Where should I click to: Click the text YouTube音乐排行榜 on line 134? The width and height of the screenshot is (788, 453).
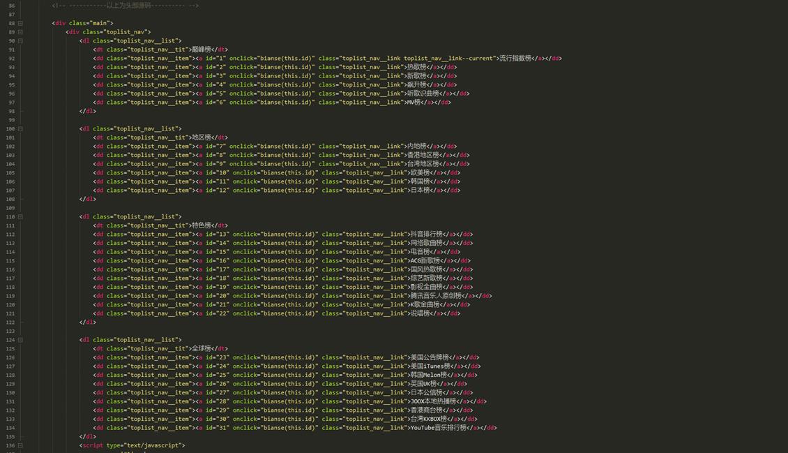pos(439,428)
